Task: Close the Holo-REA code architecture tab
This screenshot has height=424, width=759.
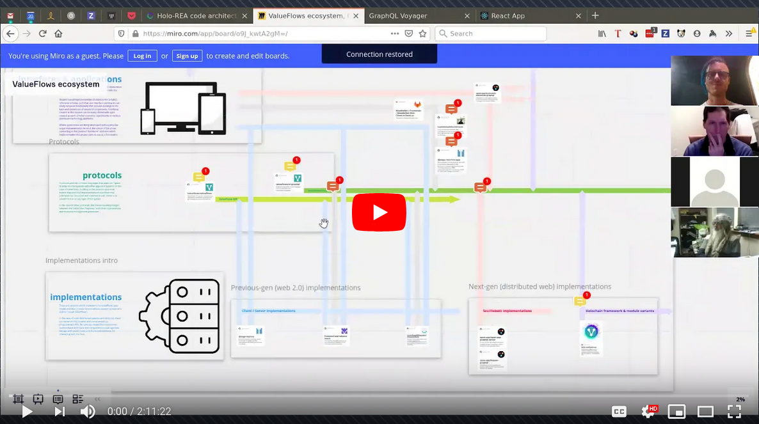Action: point(244,16)
